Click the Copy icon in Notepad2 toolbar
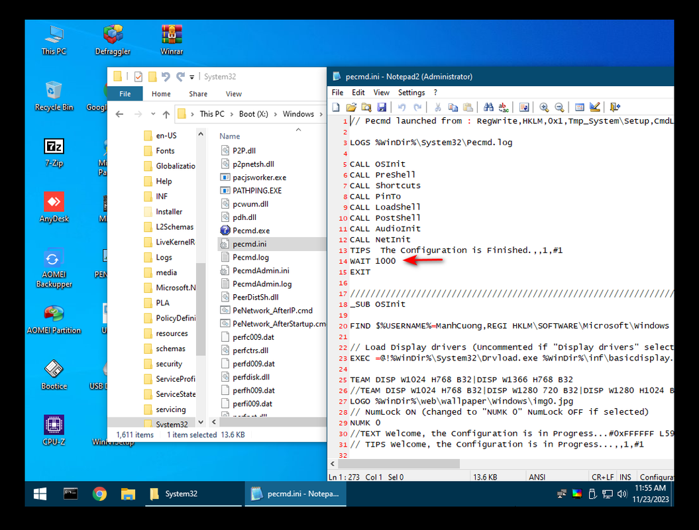 [453, 107]
